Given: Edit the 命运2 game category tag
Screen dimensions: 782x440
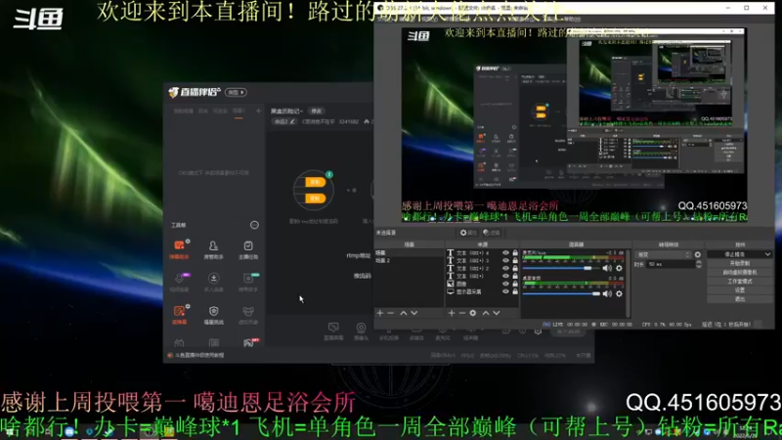Looking at the screenshot, I should coord(283,121).
